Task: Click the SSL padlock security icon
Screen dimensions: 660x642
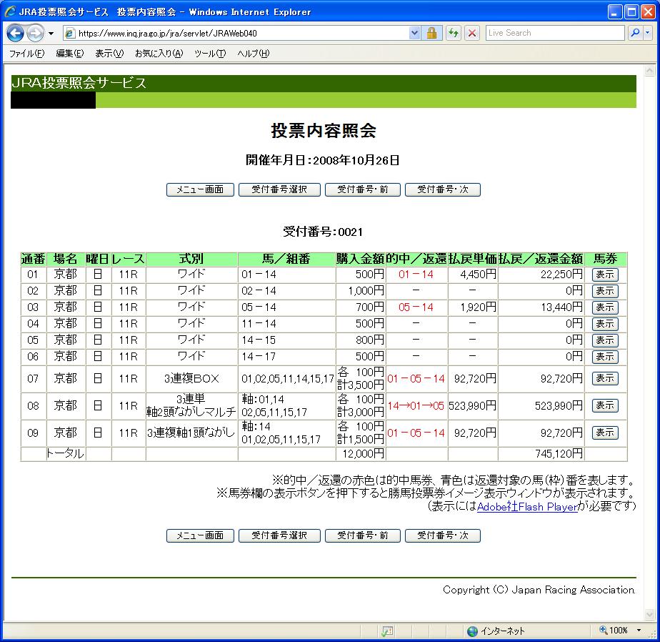Action: click(x=431, y=33)
